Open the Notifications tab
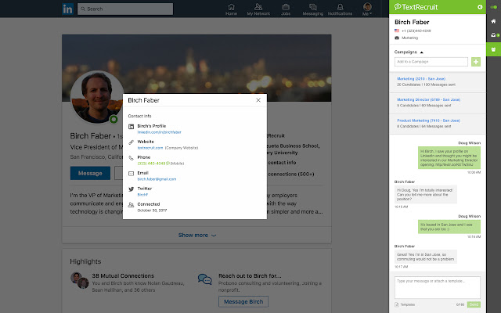The width and height of the screenshot is (501, 313). (340, 9)
